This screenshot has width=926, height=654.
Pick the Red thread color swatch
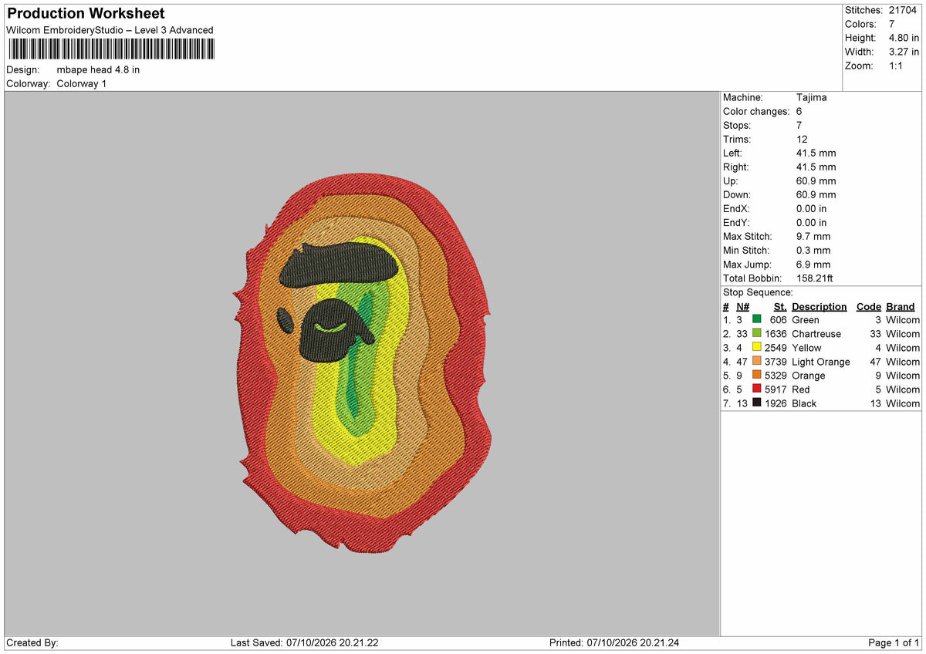(757, 389)
